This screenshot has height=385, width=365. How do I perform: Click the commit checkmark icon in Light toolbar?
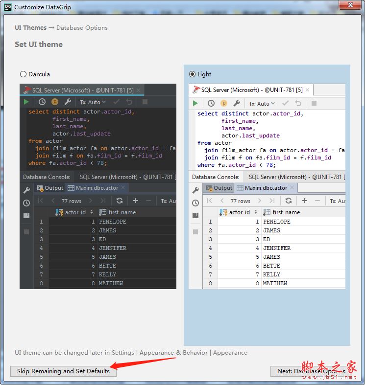(285, 103)
